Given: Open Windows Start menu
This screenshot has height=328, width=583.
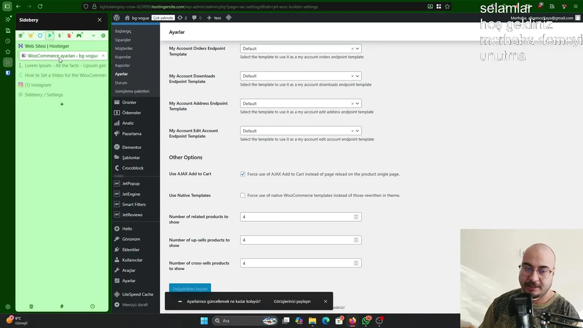Looking at the screenshot, I should (204, 321).
